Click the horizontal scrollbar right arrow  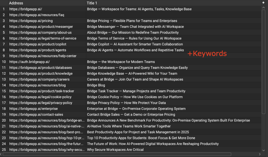(260, 154)
